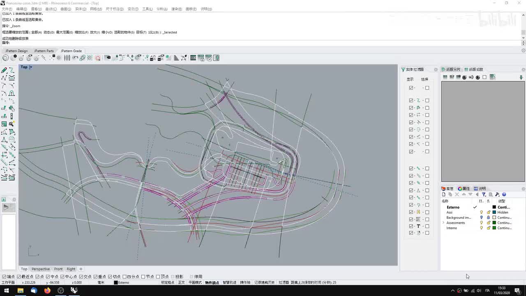This screenshot has height=296, width=526.
Task: Switch to the Perspective viewport tab
Action: [41, 269]
